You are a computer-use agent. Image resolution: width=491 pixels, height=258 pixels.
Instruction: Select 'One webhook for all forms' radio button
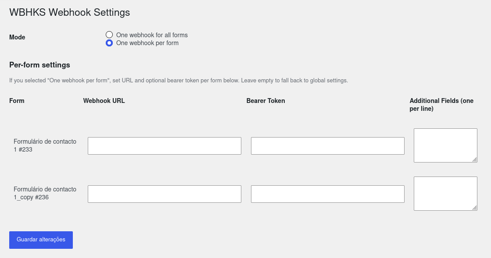109,35
